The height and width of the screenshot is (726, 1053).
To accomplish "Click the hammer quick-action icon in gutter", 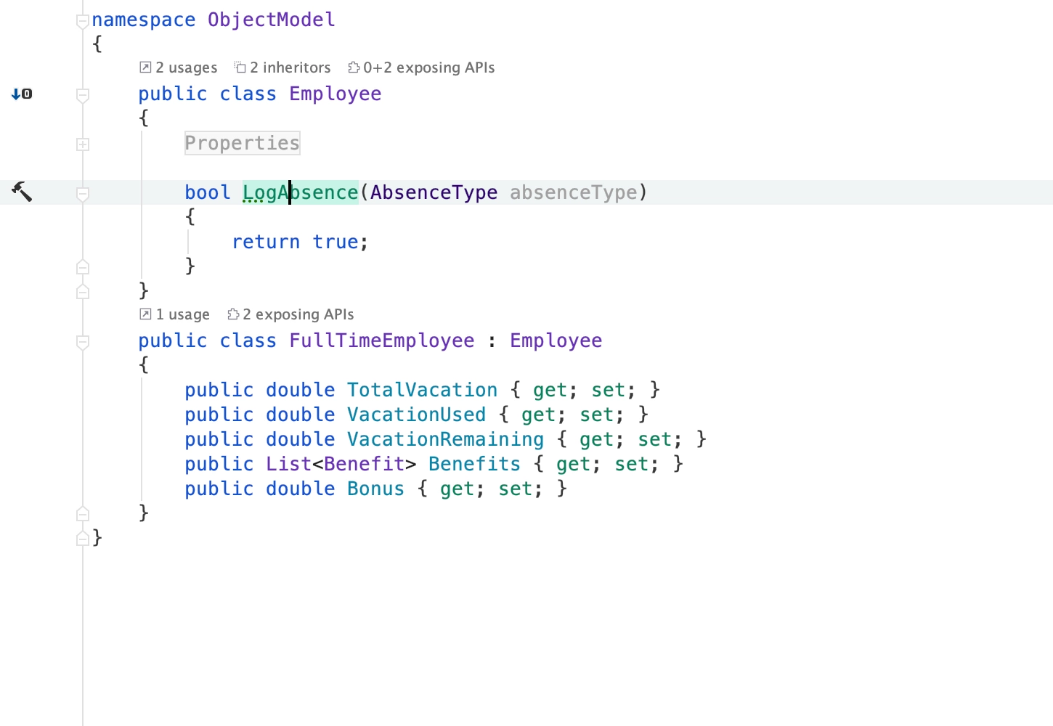I will tap(22, 192).
